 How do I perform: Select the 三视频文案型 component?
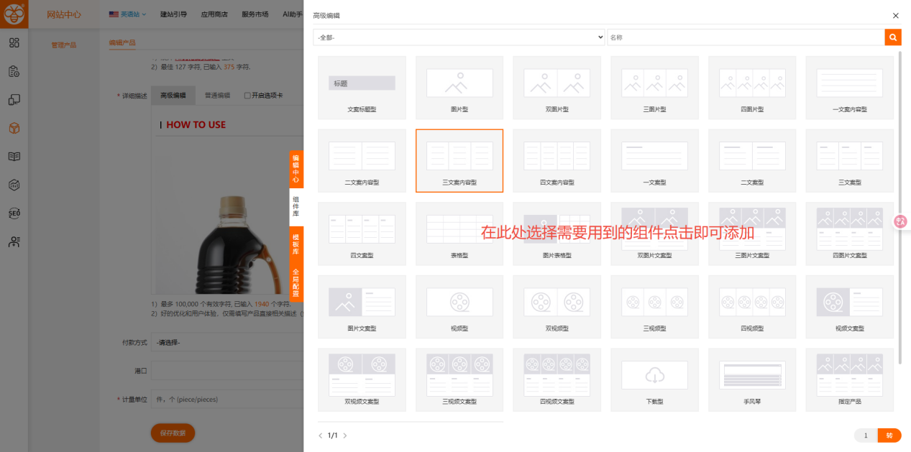coord(459,379)
